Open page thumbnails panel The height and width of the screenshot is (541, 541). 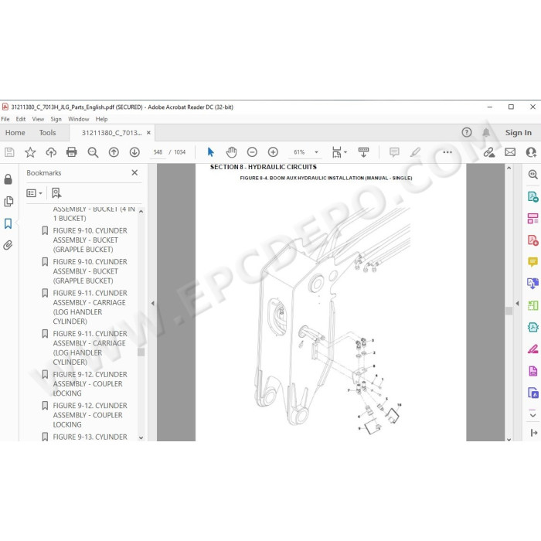point(9,202)
